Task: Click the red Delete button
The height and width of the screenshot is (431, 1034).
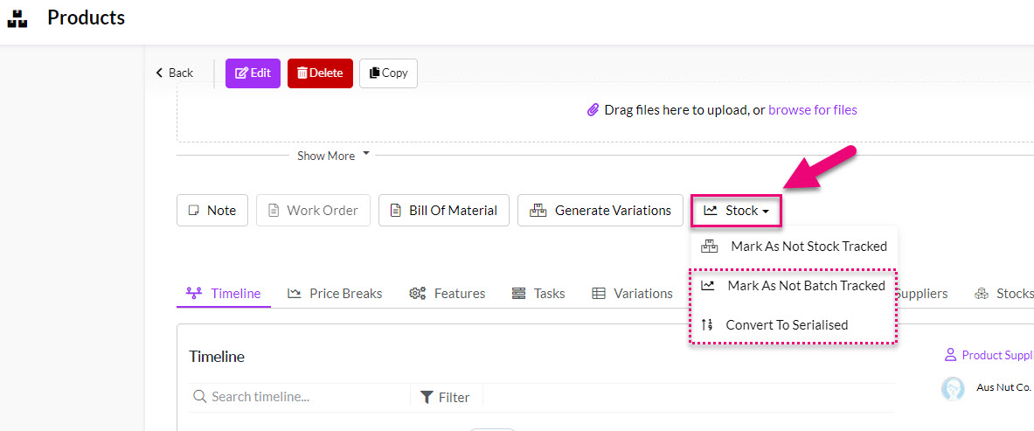Action: point(320,73)
